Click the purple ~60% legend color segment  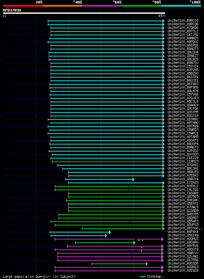[102, 6]
